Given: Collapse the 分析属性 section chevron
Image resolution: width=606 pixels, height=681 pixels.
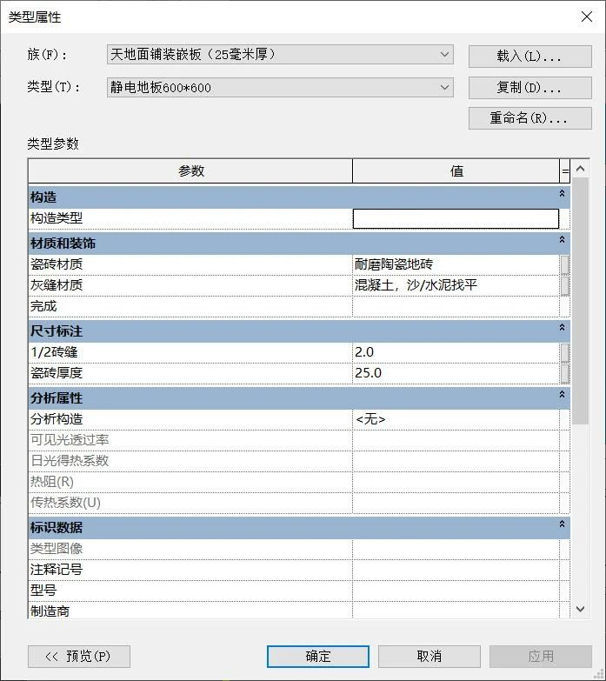Looking at the screenshot, I should click(x=562, y=395).
